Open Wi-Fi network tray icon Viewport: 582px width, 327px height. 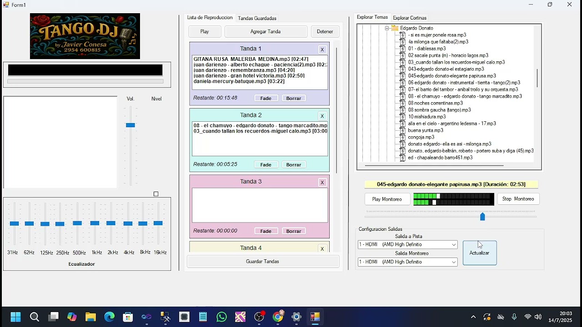pos(528,317)
